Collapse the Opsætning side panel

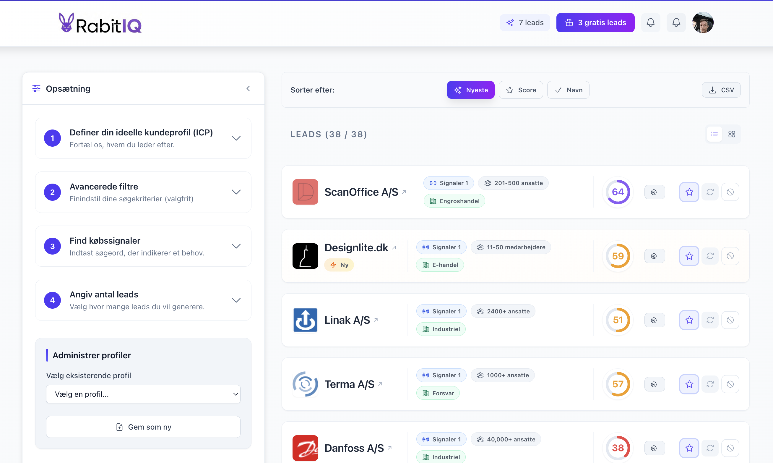tap(248, 89)
